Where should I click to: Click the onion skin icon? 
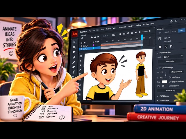(124, 34)
